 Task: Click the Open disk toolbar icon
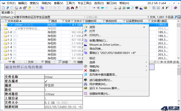[115, 8]
